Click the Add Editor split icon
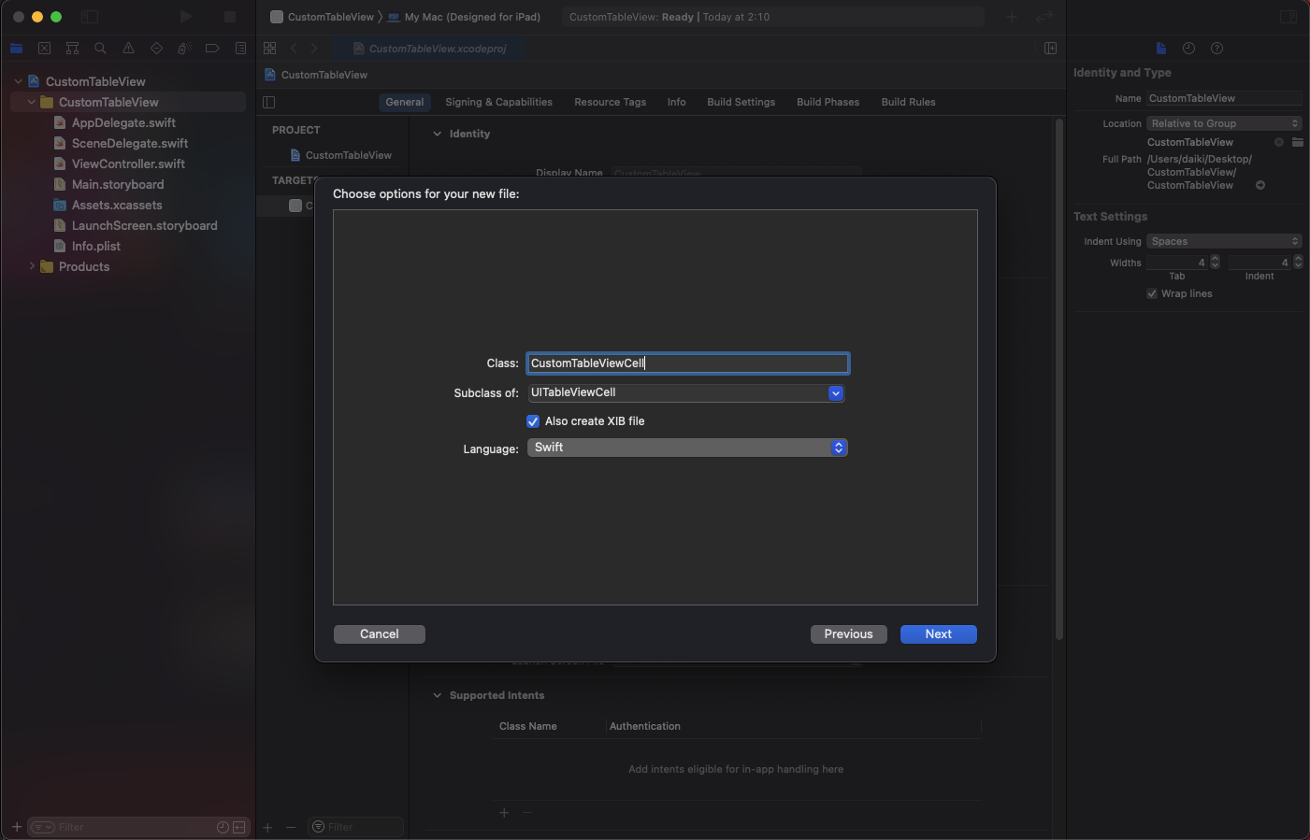The width and height of the screenshot is (1310, 840). point(1050,49)
